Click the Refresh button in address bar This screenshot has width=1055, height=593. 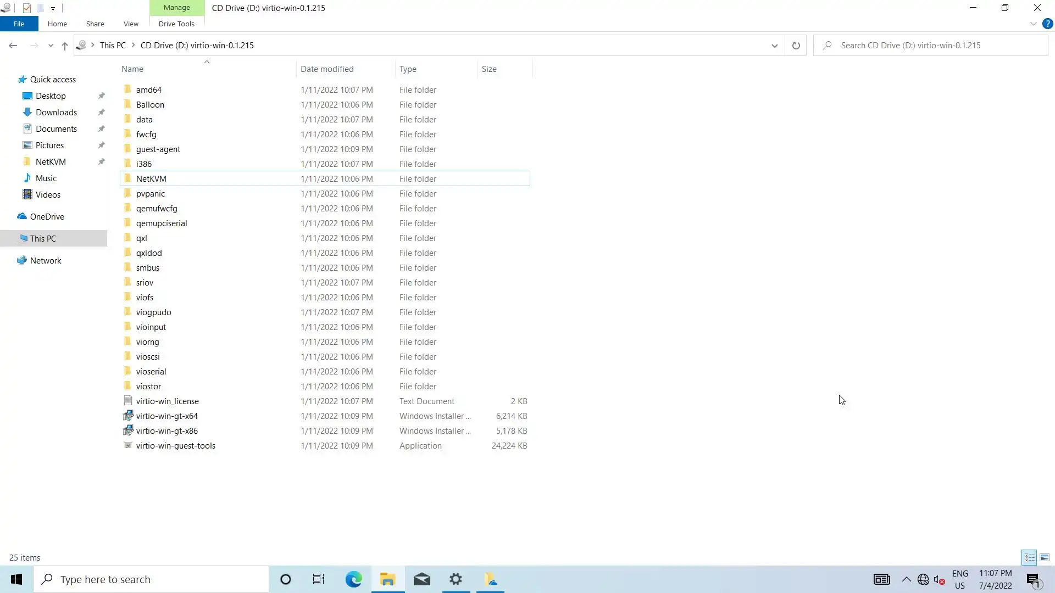[x=796, y=46]
